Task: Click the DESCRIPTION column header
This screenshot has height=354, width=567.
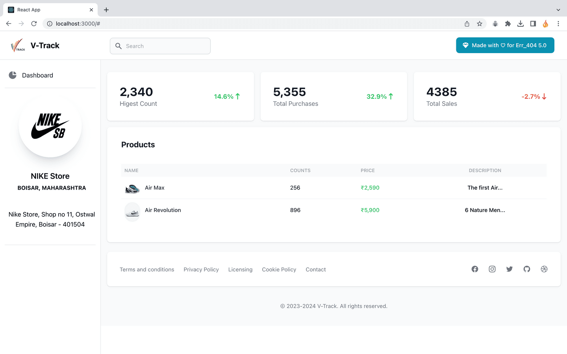Action: pos(485,170)
